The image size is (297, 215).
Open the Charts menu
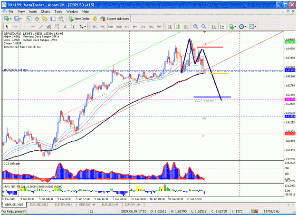click(46, 11)
